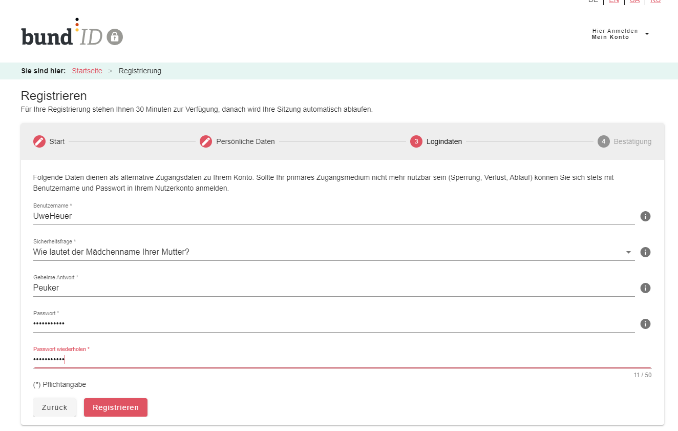Focus the Geheime Antwort text field
This screenshot has height=431, width=678.
coord(333,288)
